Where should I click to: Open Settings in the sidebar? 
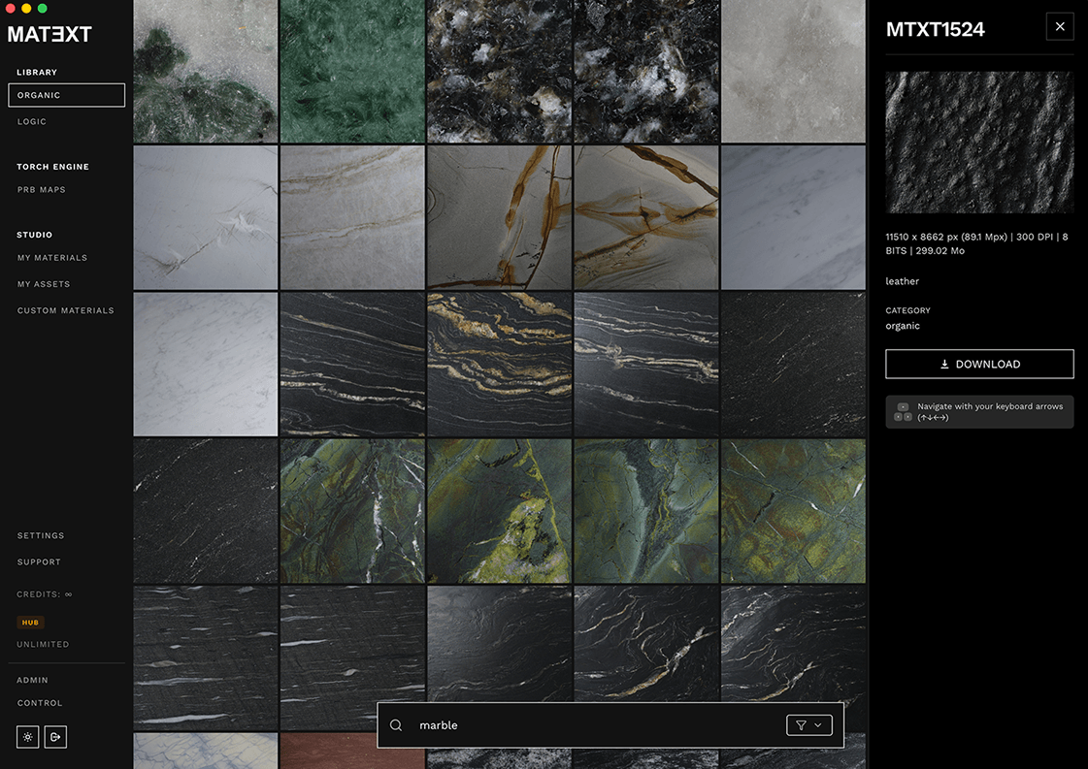tap(41, 535)
